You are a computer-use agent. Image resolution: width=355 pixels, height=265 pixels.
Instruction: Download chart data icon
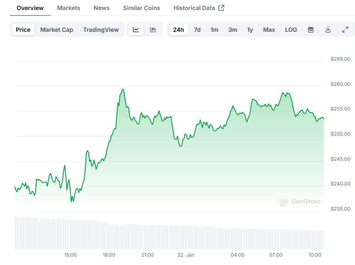pyautogui.click(x=328, y=30)
